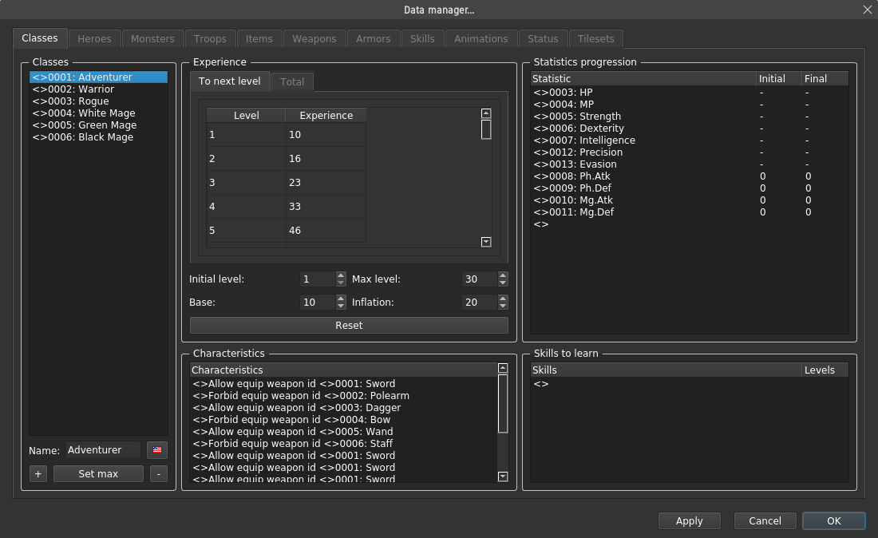Click the Inflation value field
This screenshot has height=538, width=878.
click(480, 303)
